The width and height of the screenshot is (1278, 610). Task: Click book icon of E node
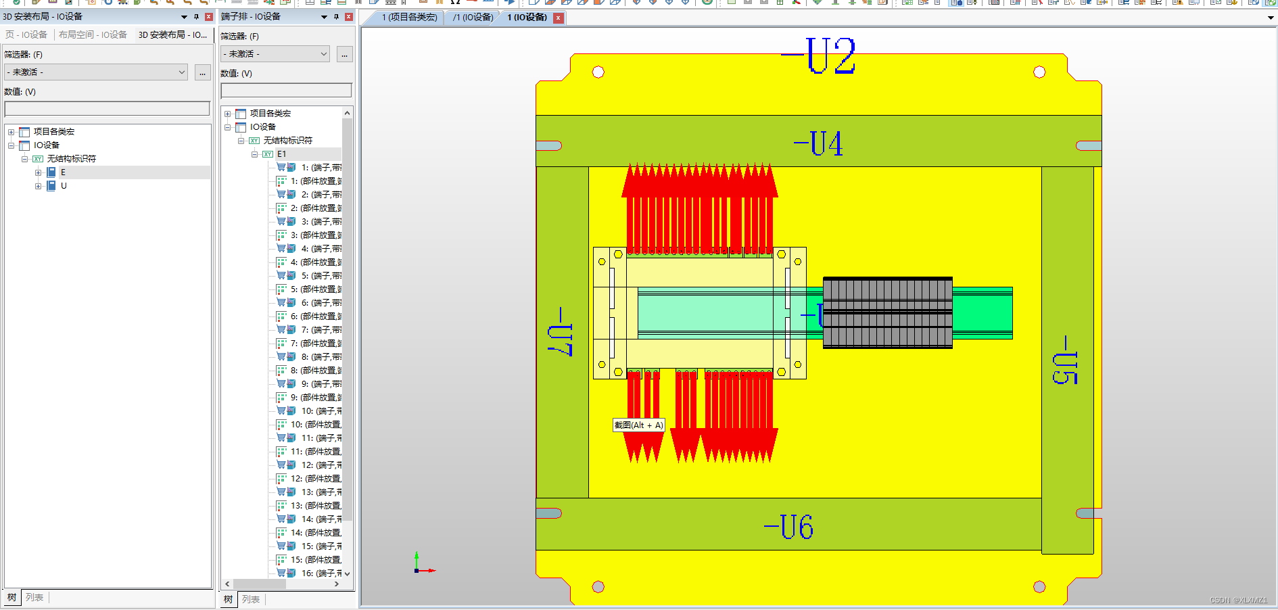point(51,172)
